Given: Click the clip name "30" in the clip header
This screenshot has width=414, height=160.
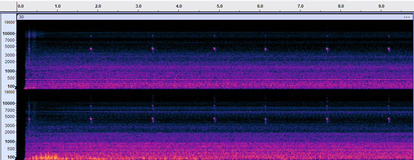Looking at the screenshot, I should (21, 17).
